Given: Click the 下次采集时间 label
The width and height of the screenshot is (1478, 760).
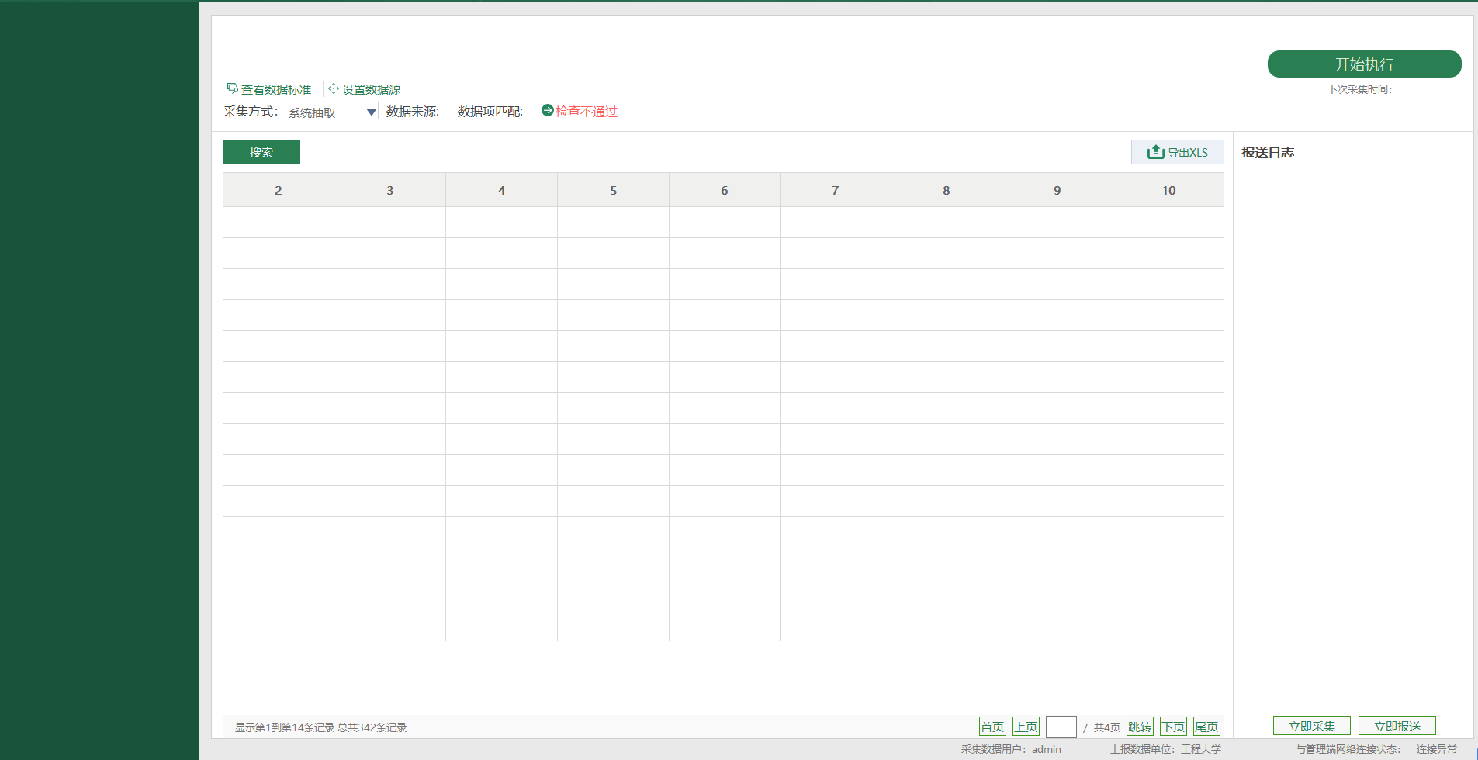Looking at the screenshot, I should point(1359,89).
